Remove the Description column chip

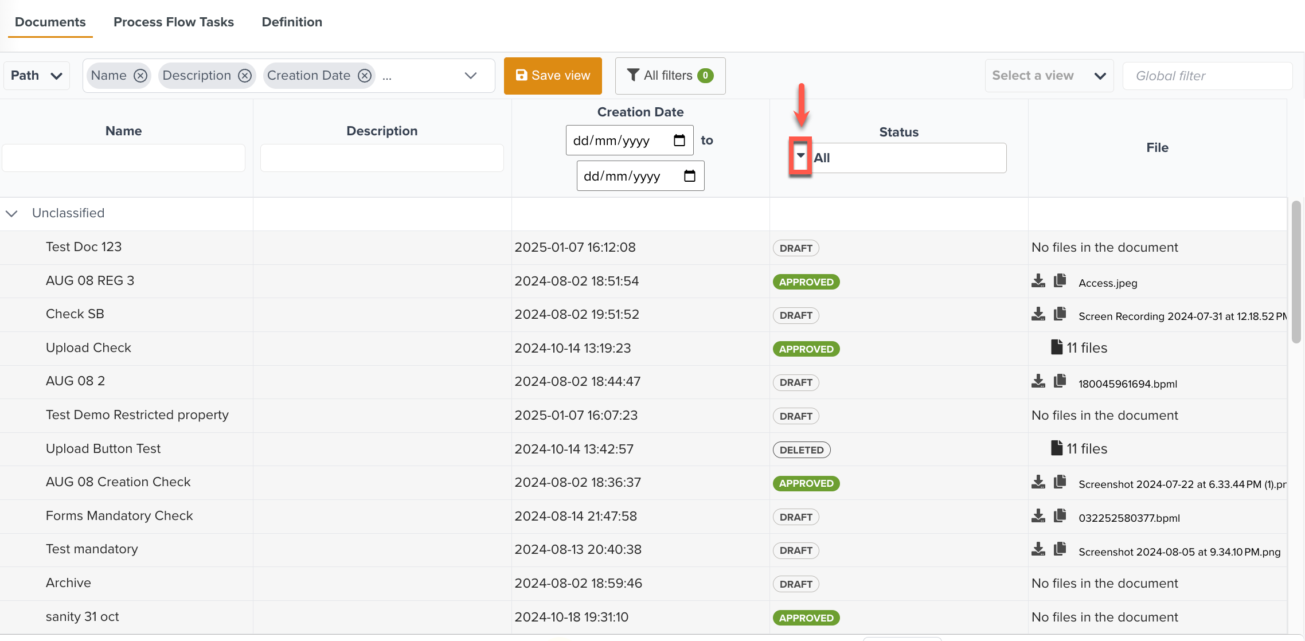[x=245, y=76]
